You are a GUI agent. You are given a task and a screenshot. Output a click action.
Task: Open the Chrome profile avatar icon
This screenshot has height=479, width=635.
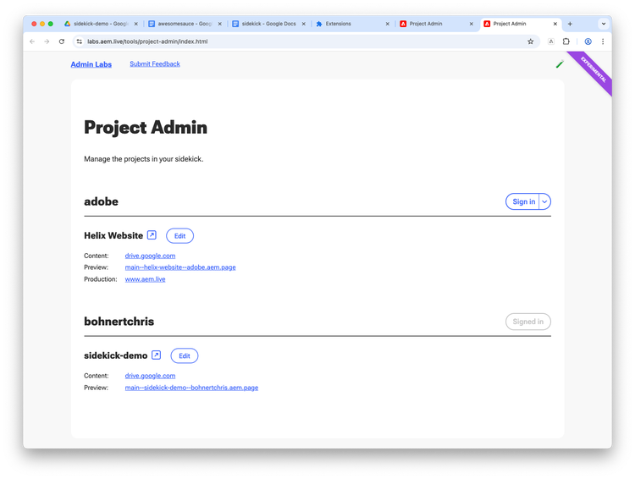pyautogui.click(x=588, y=41)
